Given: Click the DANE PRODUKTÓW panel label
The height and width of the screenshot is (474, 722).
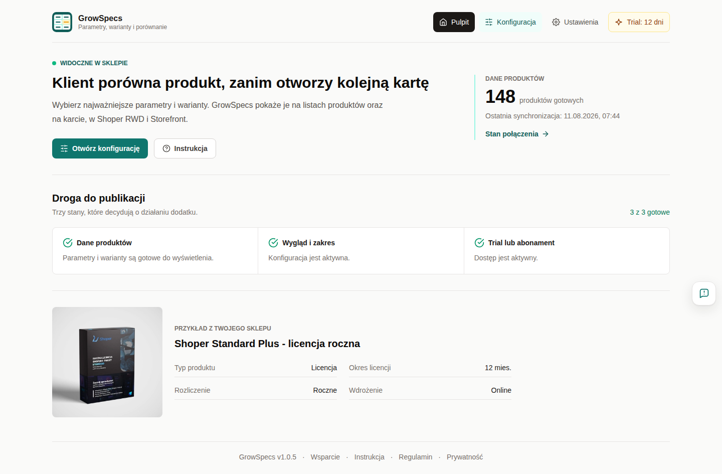Looking at the screenshot, I should pos(514,79).
